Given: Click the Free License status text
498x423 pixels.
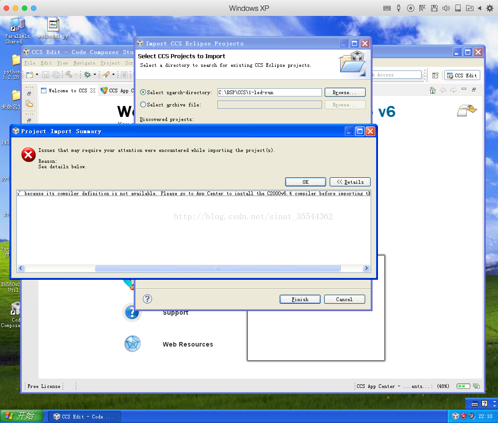Looking at the screenshot, I should click(44, 386).
